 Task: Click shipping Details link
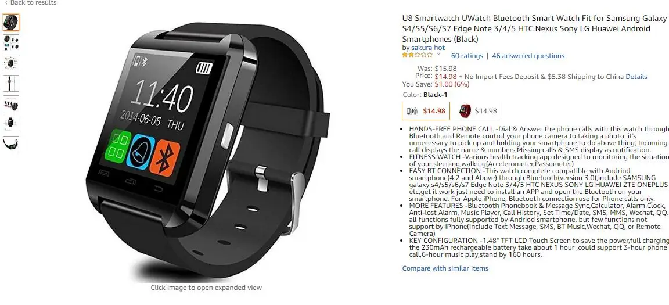pyautogui.click(x=636, y=77)
